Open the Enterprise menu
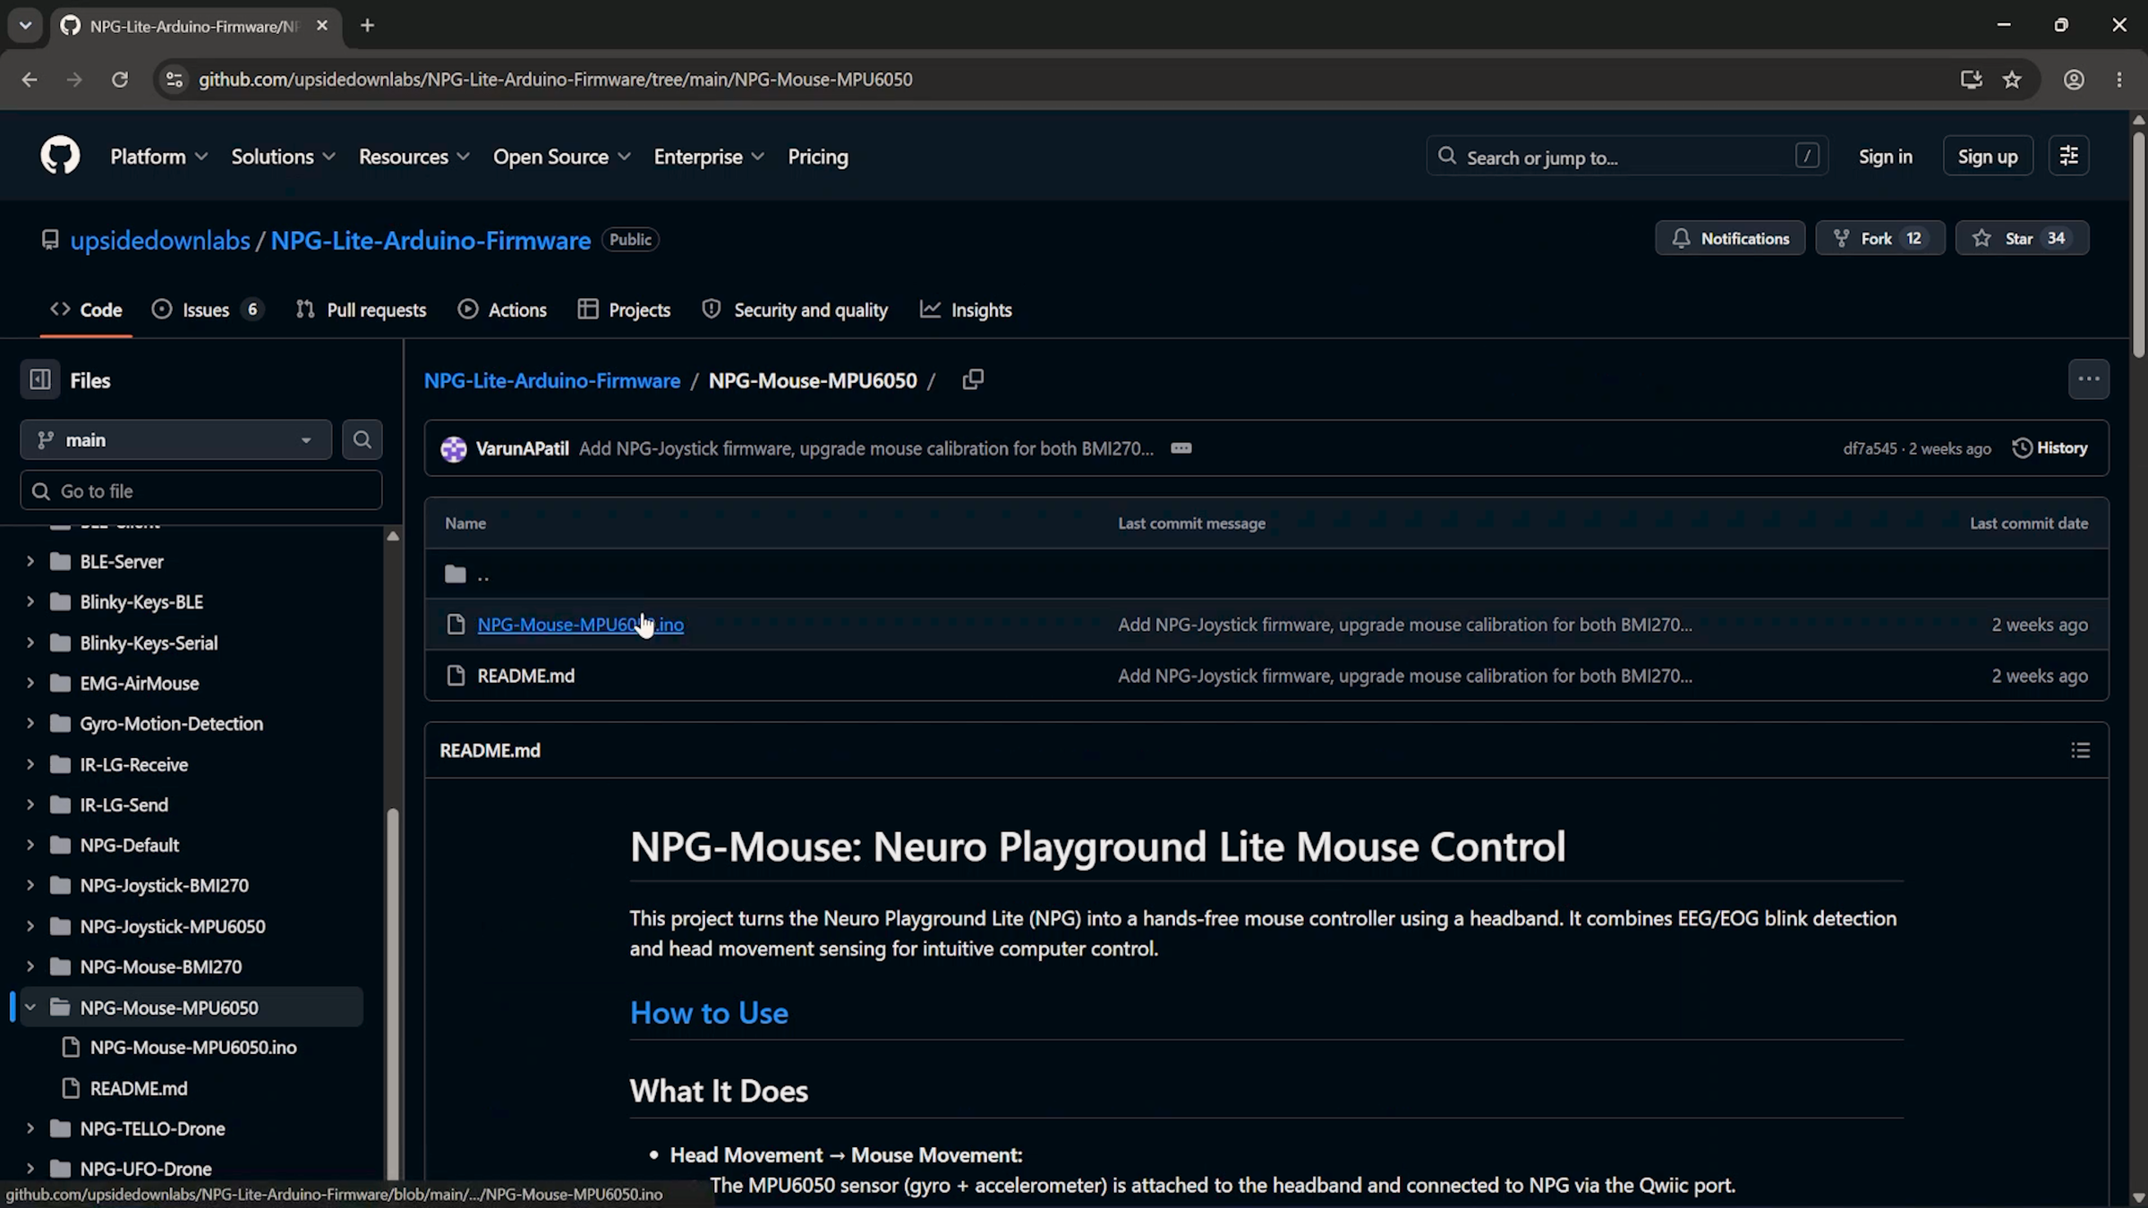Screen dimensions: 2148x1208 tap(709, 157)
